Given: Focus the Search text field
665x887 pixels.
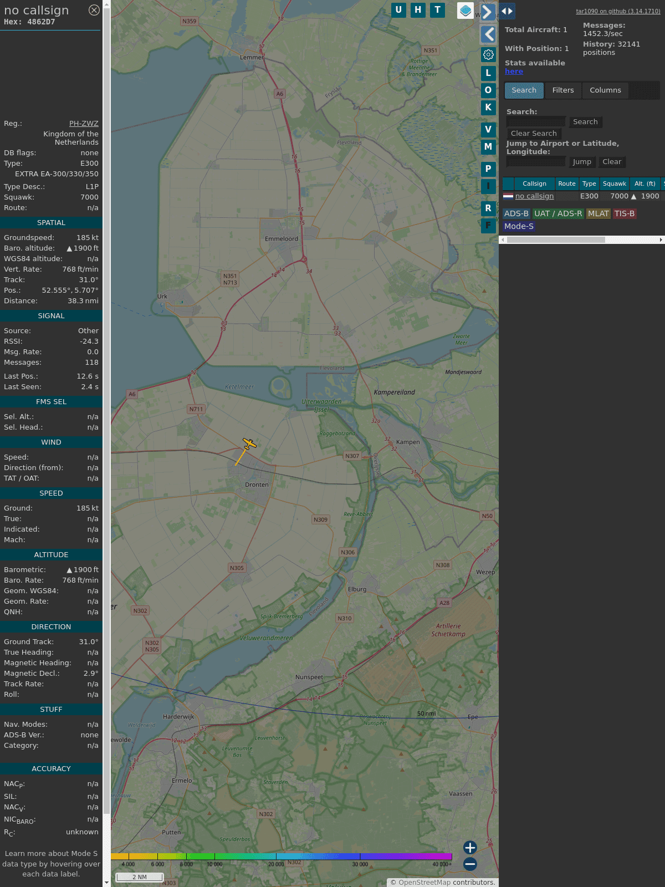Looking at the screenshot, I should [x=536, y=122].
